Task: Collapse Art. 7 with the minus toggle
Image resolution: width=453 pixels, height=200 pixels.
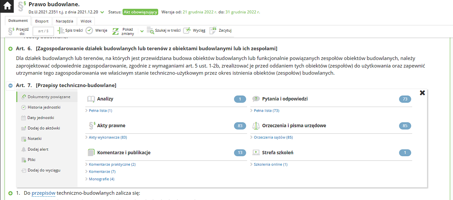Action: (11, 86)
